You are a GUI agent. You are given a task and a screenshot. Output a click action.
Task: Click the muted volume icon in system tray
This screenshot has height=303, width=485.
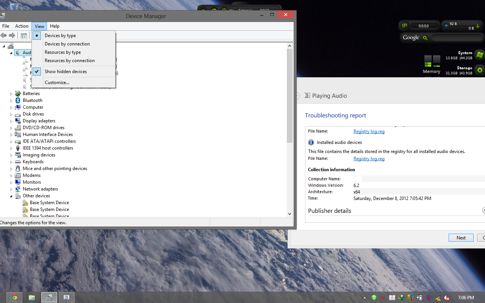pyautogui.click(x=447, y=298)
